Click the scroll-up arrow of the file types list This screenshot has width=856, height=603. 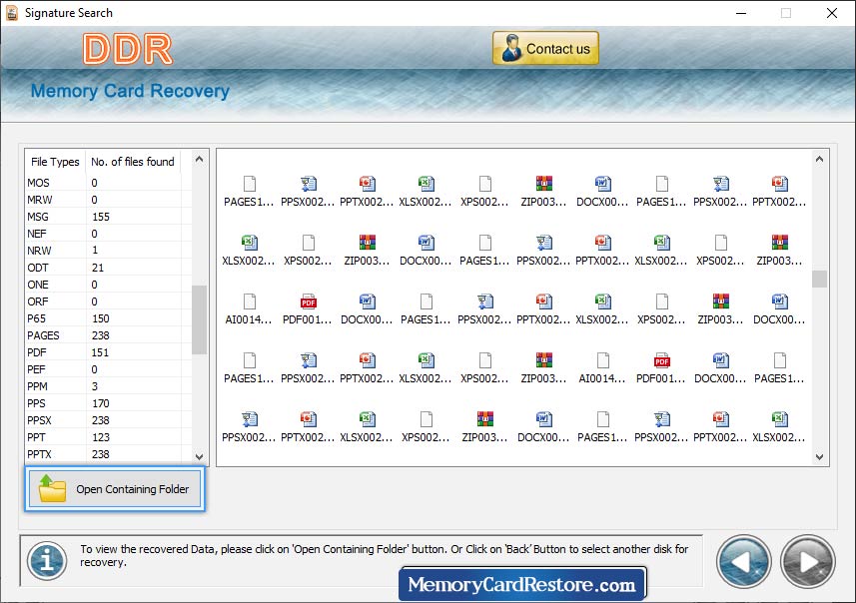pyautogui.click(x=199, y=158)
